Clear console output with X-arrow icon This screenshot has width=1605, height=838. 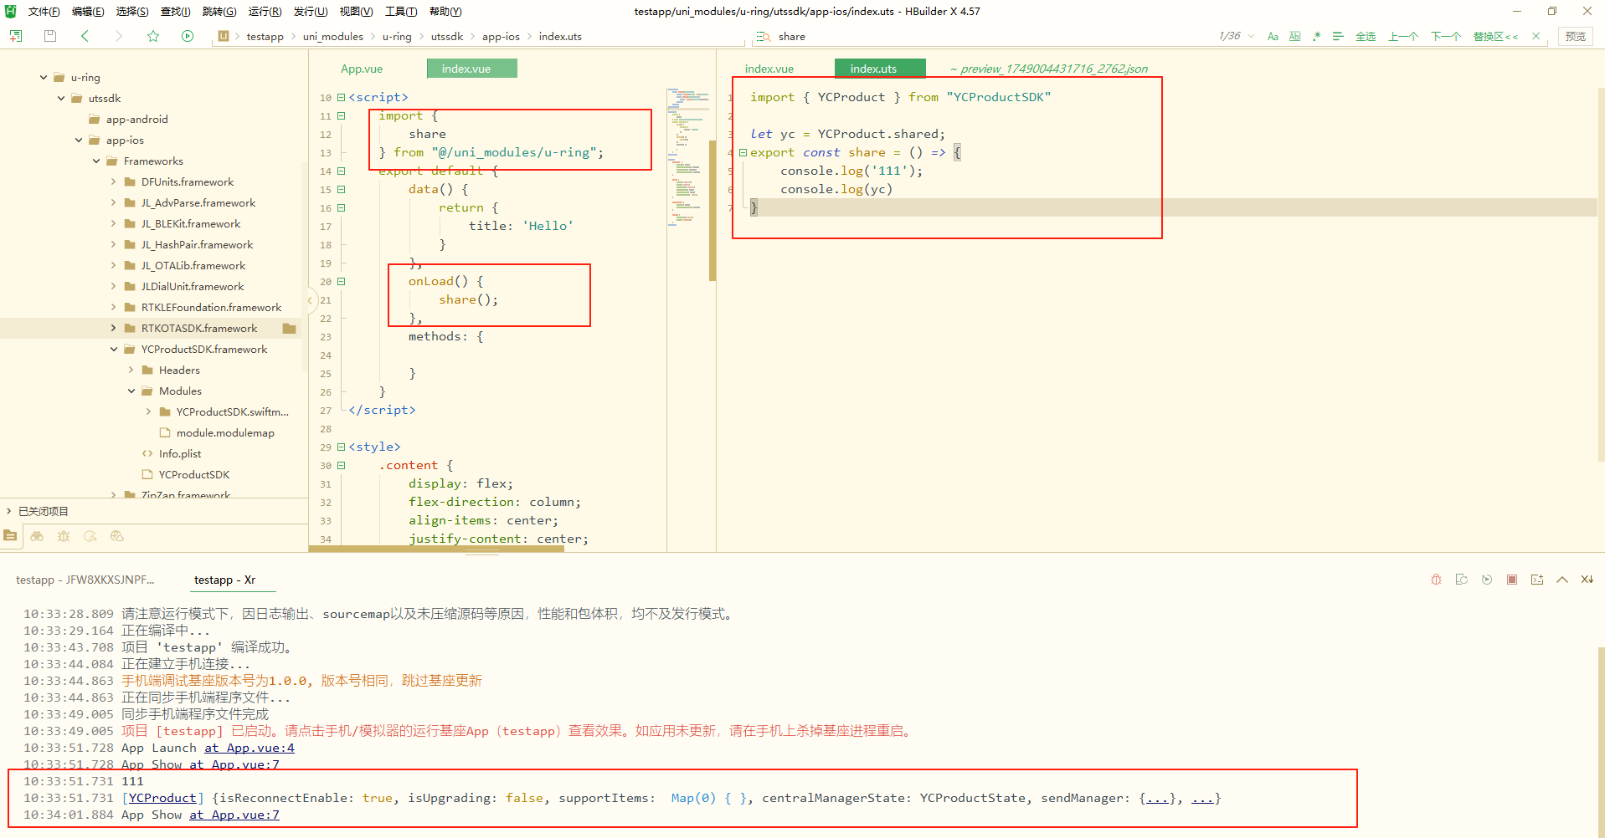pos(1587,580)
